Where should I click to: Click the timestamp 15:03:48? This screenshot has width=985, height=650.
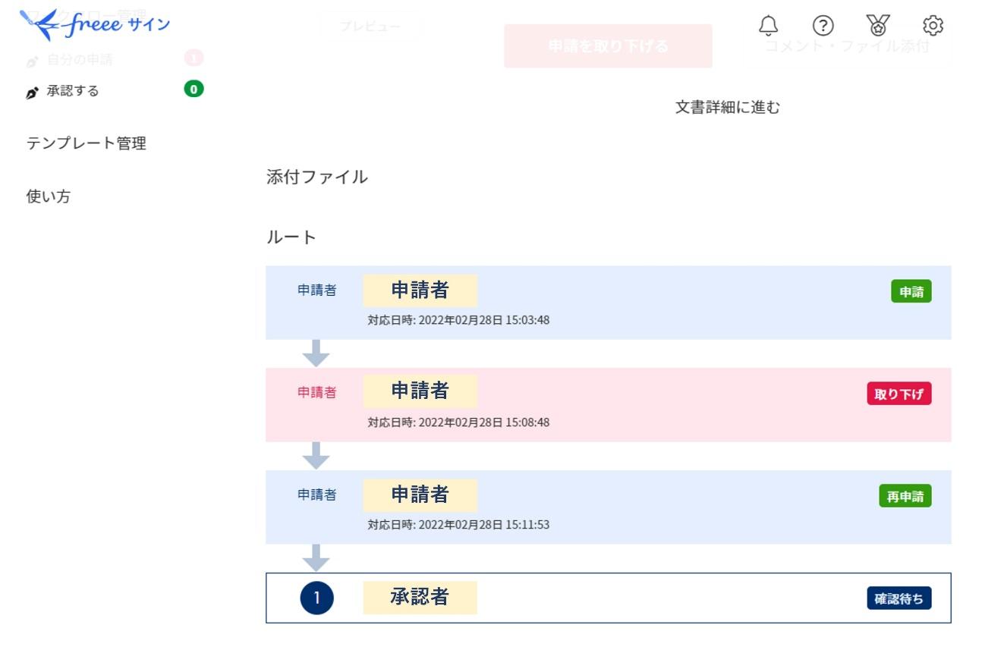pyautogui.click(x=458, y=320)
